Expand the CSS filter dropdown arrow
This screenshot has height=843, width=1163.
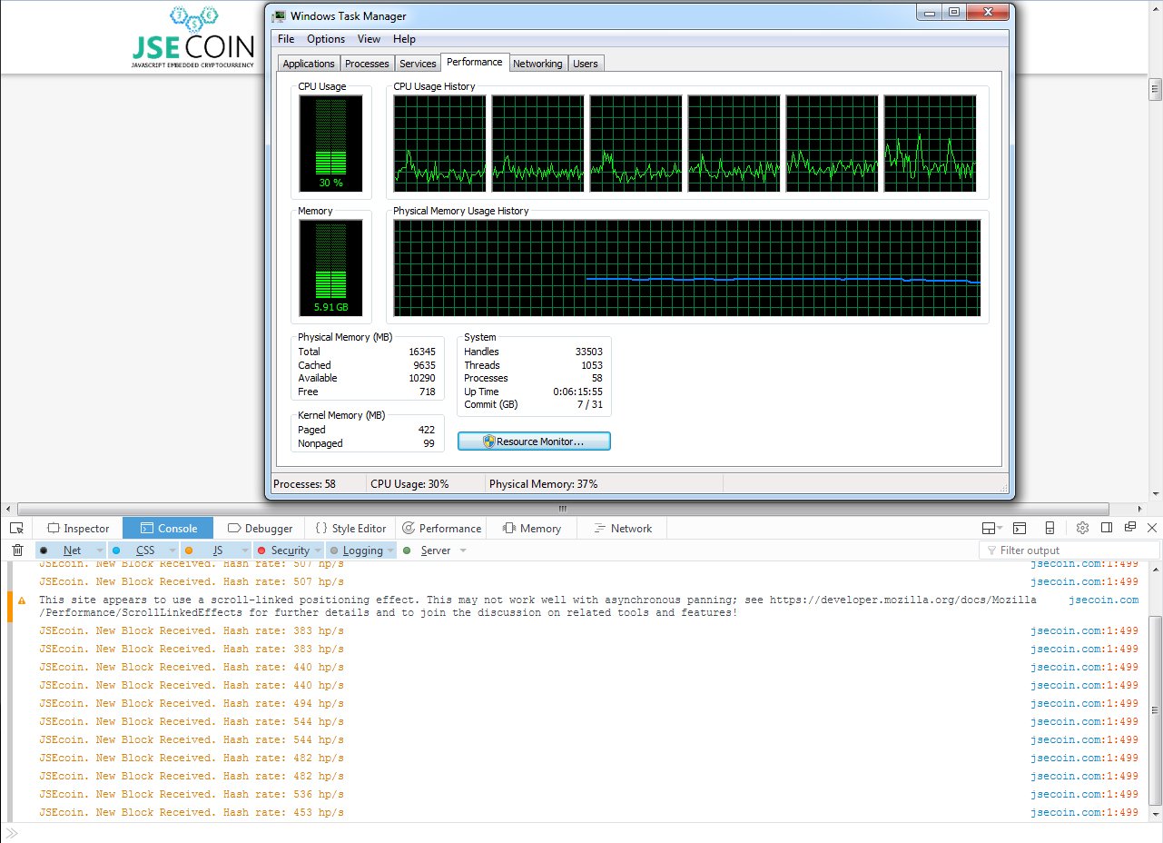click(172, 550)
